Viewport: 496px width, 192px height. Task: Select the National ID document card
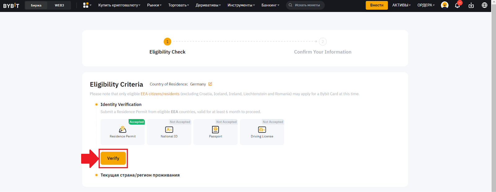169,132
